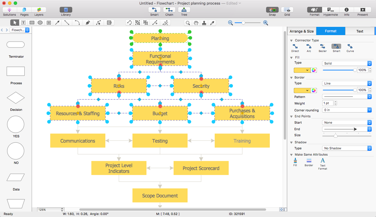Image resolution: width=376 pixels, height=217 pixels.
Task: Toggle Grid visibility
Action: click(x=287, y=10)
